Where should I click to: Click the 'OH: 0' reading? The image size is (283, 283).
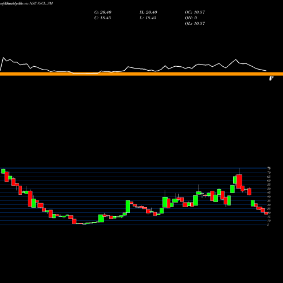[191, 18]
